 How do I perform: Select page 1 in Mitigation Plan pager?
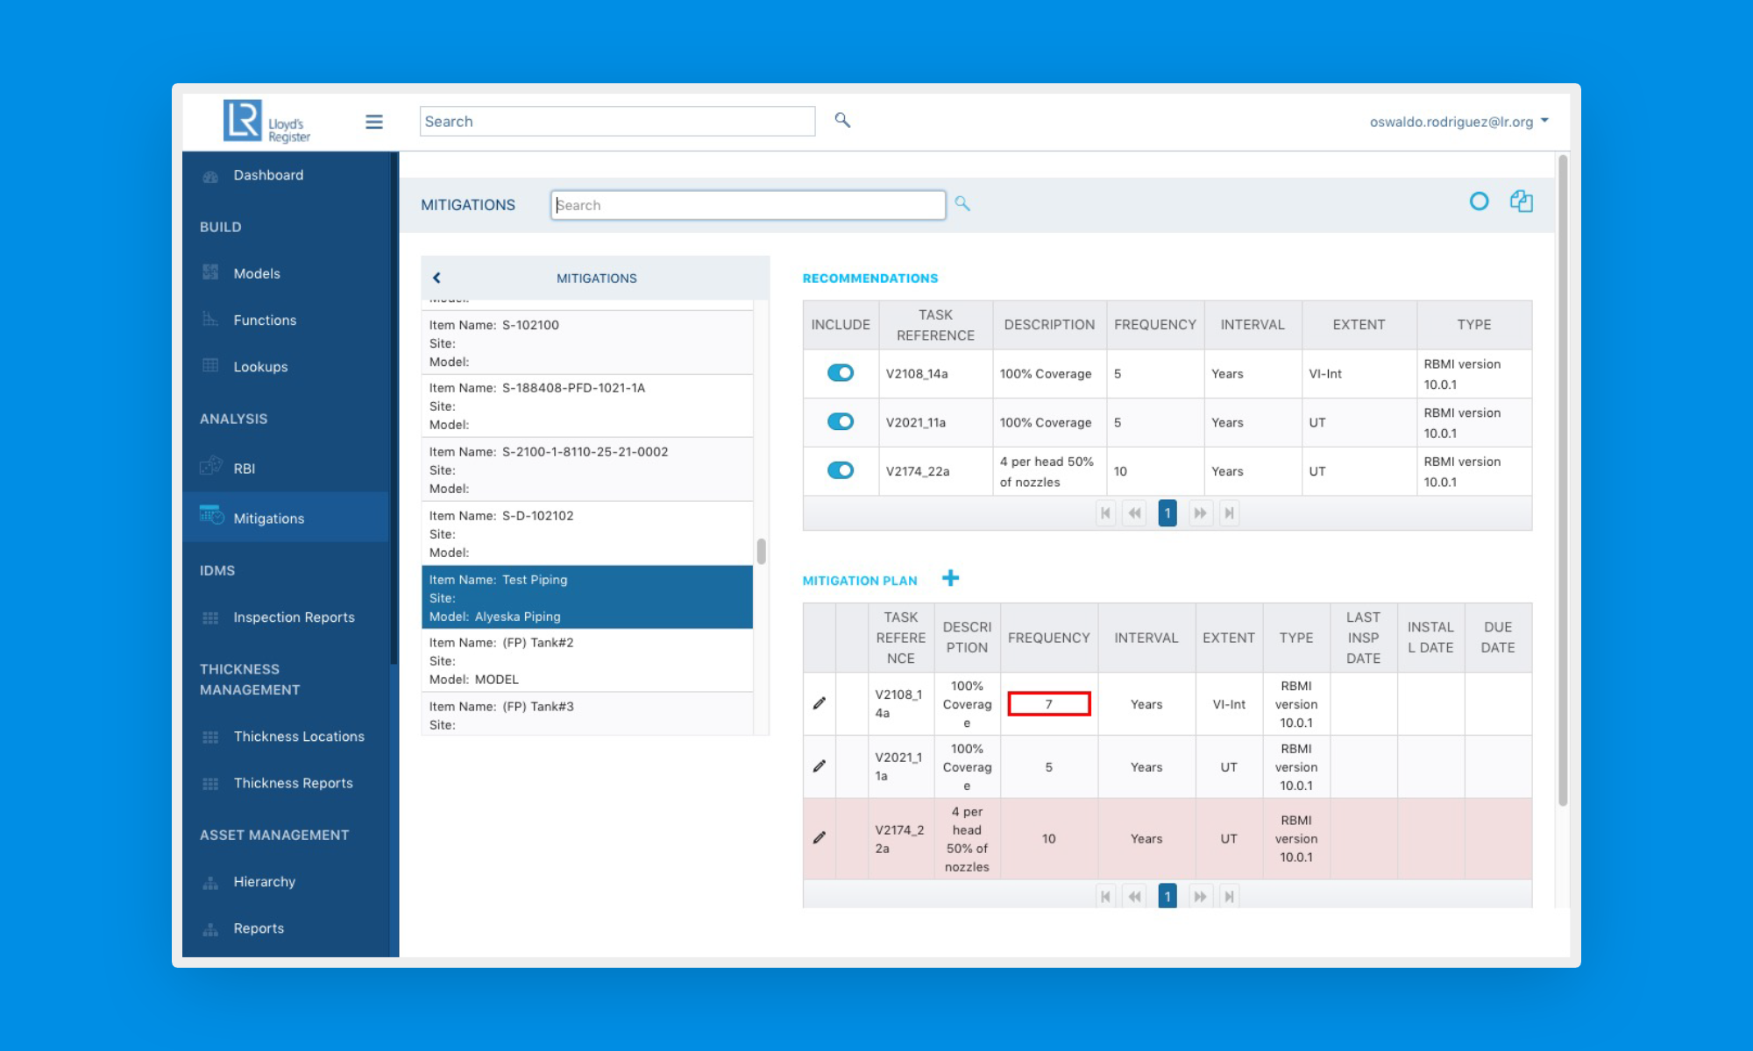[1167, 896]
